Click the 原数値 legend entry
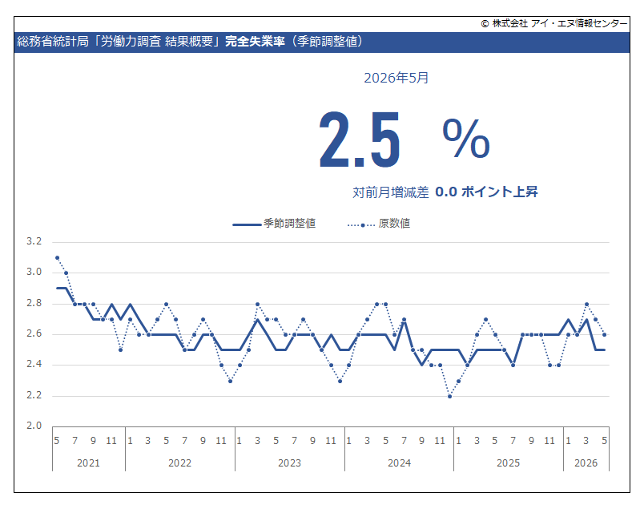The image size is (644, 509). click(x=379, y=224)
